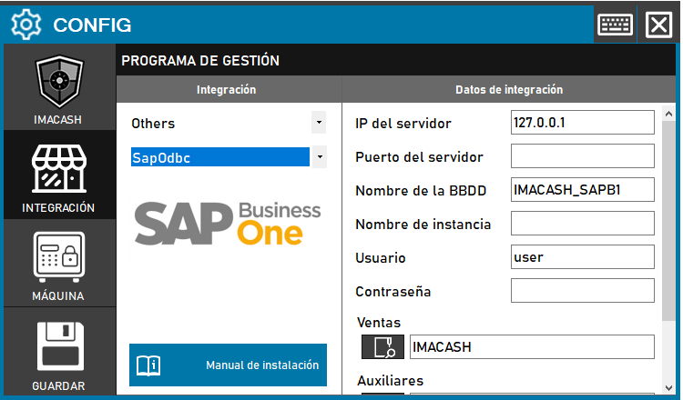Click the Contraseña password field

[x=582, y=291]
